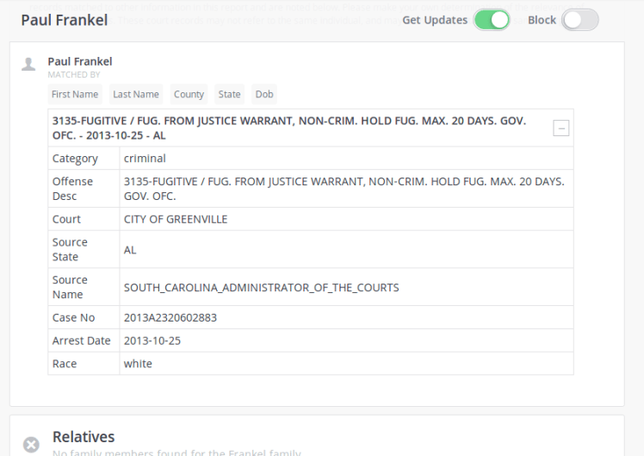Select the First Name matched-by tag
644x456 pixels.
(75, 94)
